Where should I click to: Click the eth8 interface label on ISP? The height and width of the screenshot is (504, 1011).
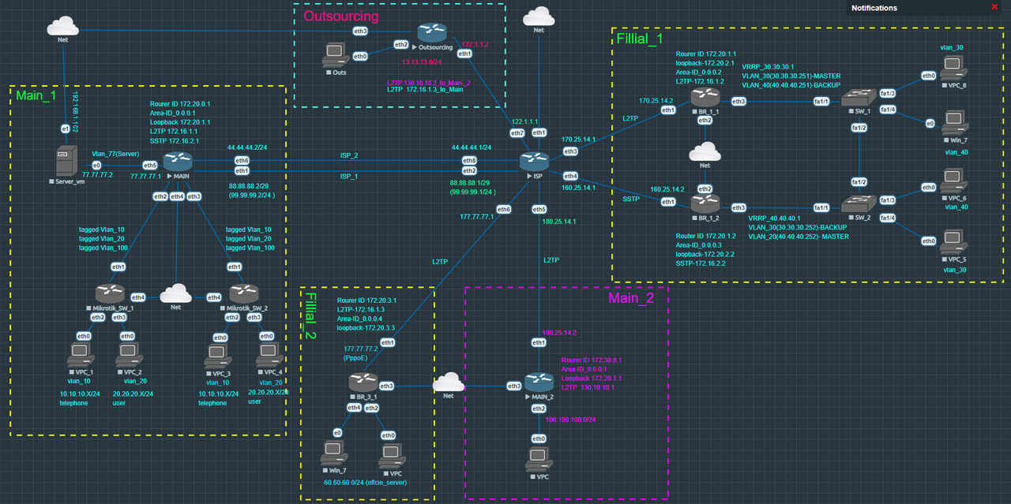(469, 160)
